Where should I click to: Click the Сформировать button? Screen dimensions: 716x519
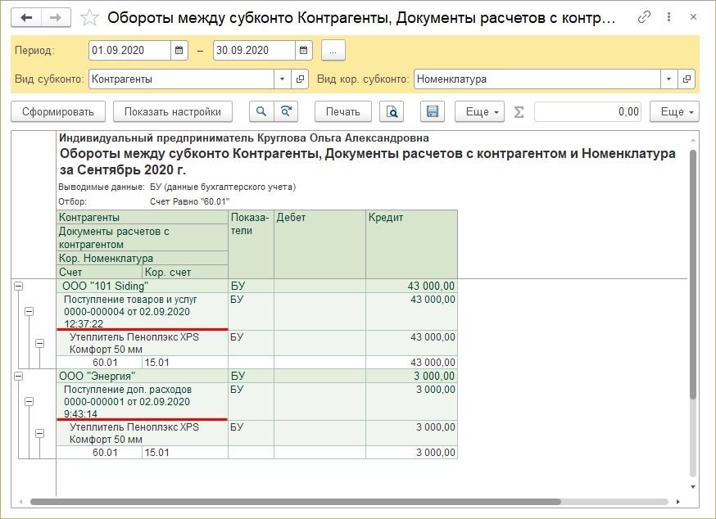pyautogui.click(x=58, y=111)
